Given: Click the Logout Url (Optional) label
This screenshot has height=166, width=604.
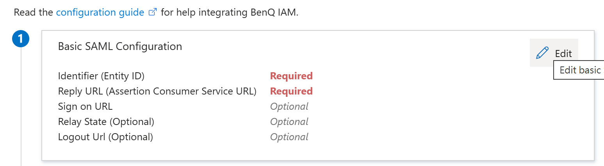Looking at the screenshot, I should coord(105,137).
